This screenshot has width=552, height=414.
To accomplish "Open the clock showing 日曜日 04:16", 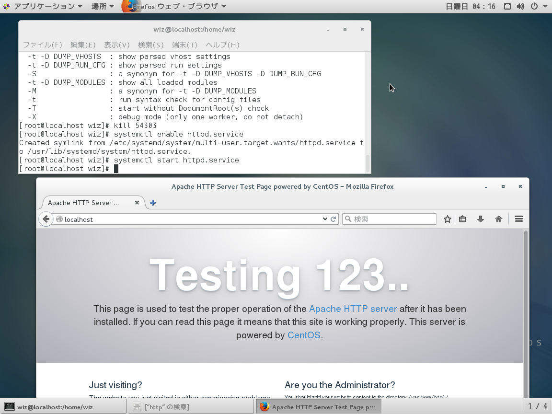I will pyautogui.click(x=471, y=6).
